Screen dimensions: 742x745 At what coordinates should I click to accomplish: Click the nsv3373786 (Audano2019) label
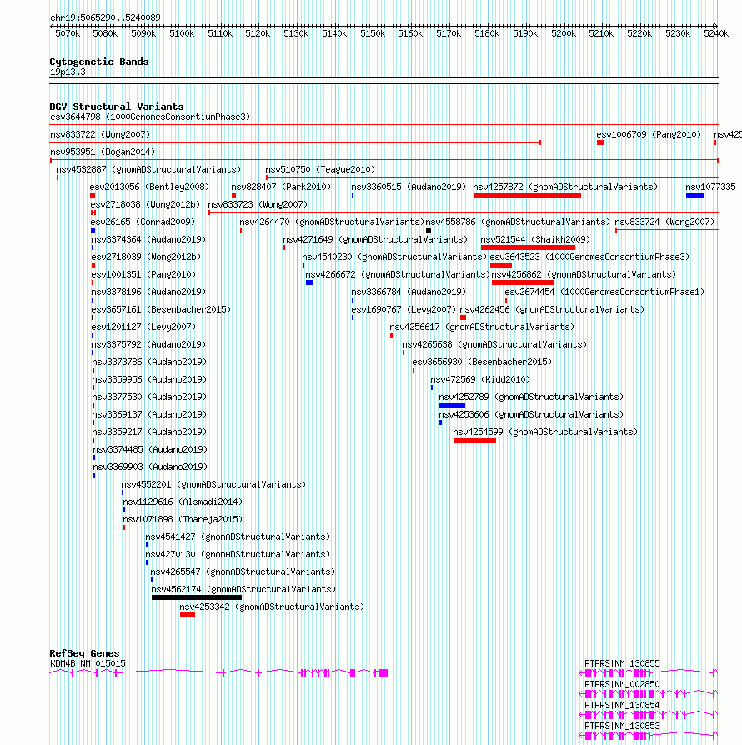point(150,362)
